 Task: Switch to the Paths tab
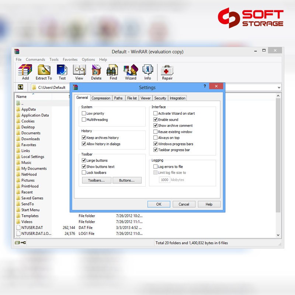coord(118,98)
